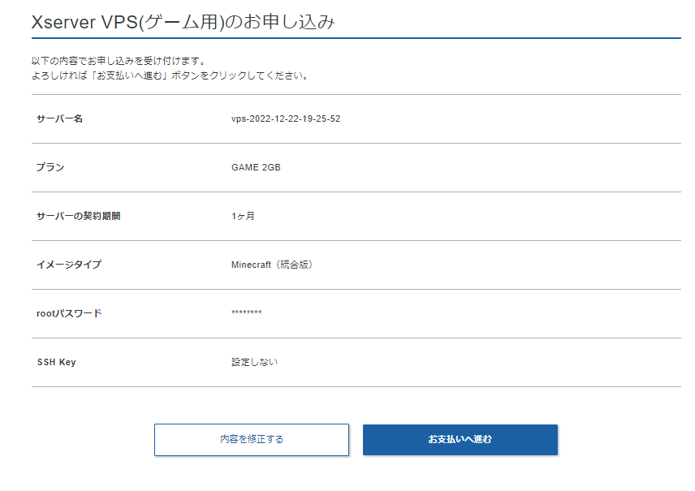Click the 以下の内容でお申し込みを受け付けます sentence
This screenshot has height=491, width=695.
click(x=119, y=61)
